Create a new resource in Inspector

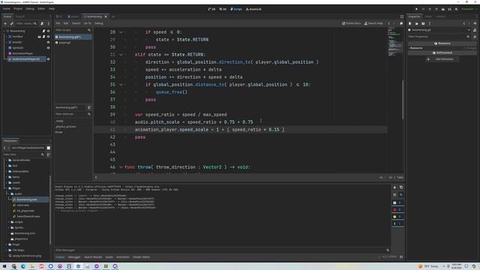410,23
